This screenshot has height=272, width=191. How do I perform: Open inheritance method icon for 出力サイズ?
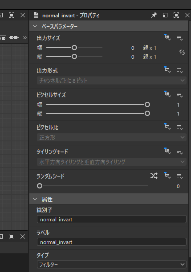(167, 37)
